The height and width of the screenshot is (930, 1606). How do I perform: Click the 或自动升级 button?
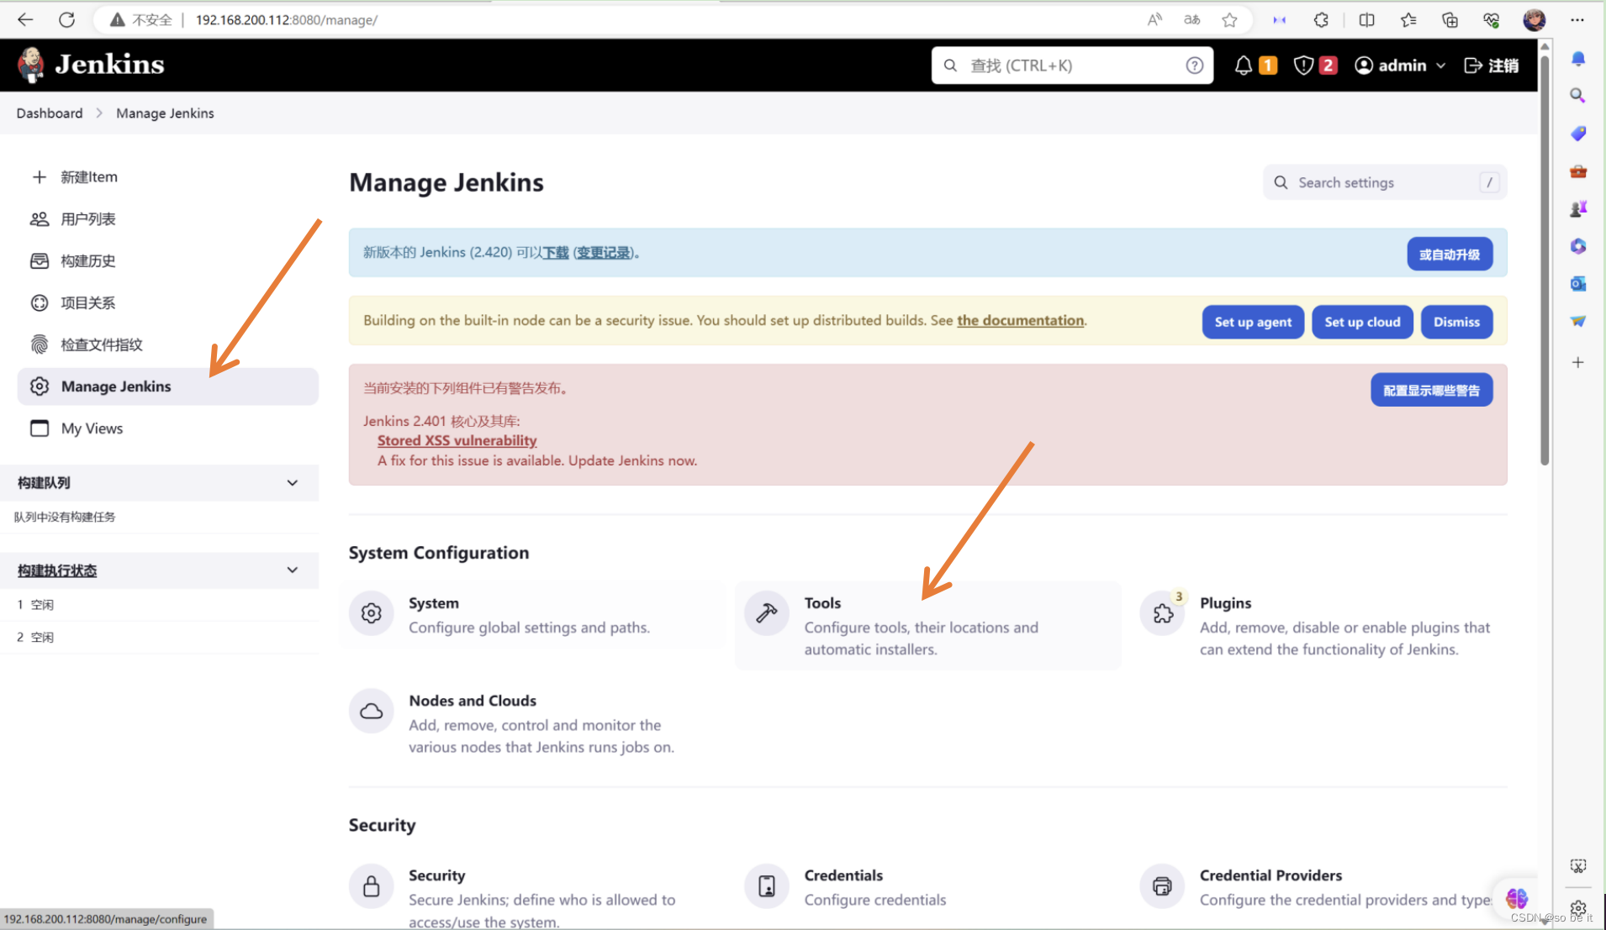point(1450,254)
